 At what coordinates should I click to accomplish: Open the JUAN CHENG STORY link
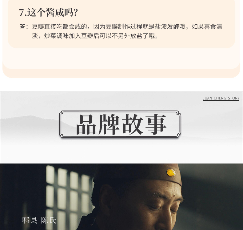tap(221, 98)
